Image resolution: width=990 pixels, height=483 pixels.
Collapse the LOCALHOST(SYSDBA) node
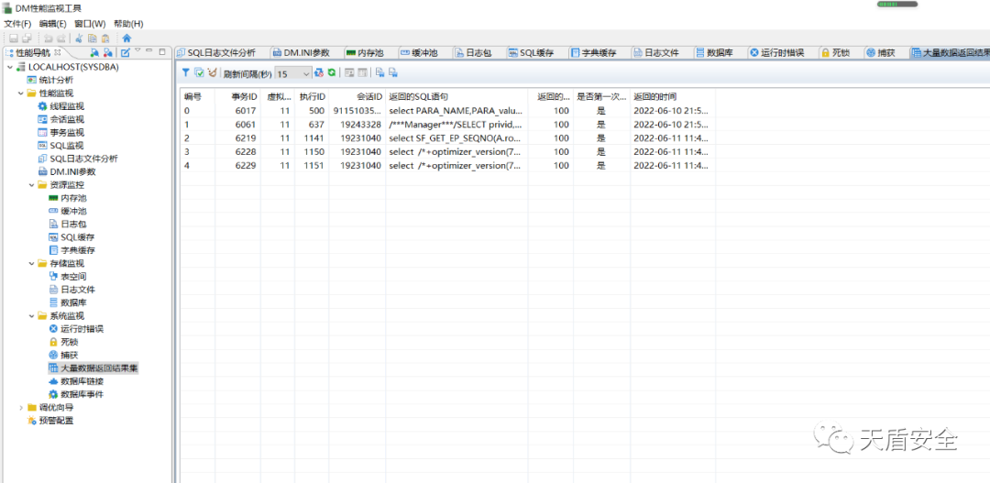[10, 67]
